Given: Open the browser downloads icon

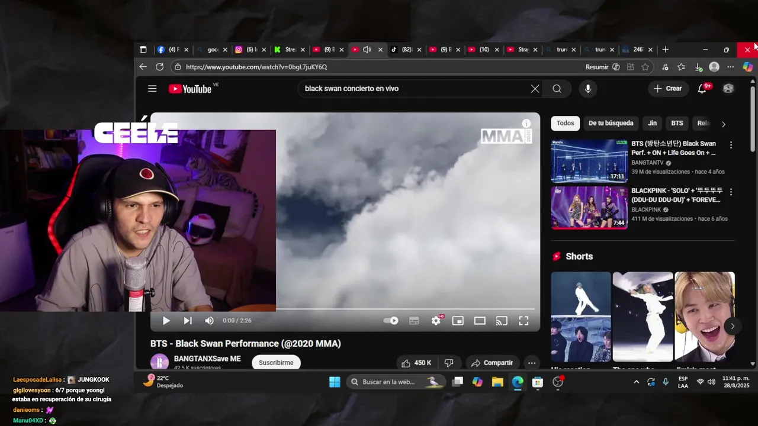Looking at the screenshot, I should click(698, 67).
